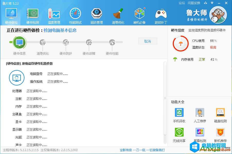Click the 问题反馈 feedback link
The width and height of the screenshot is (232, 154).
[x=194, y=3]
